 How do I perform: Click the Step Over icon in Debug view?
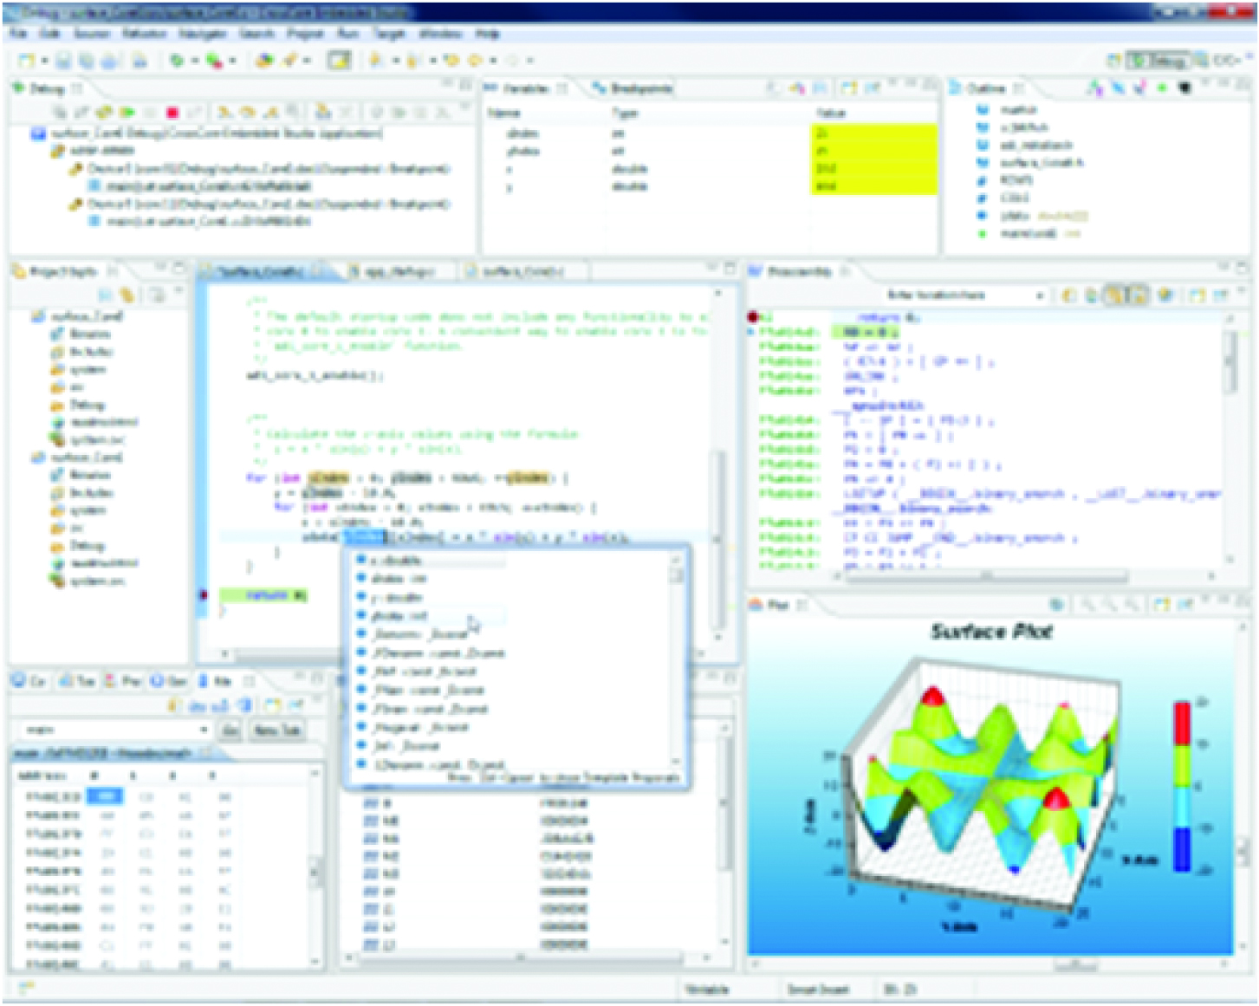tap(248, 113)
